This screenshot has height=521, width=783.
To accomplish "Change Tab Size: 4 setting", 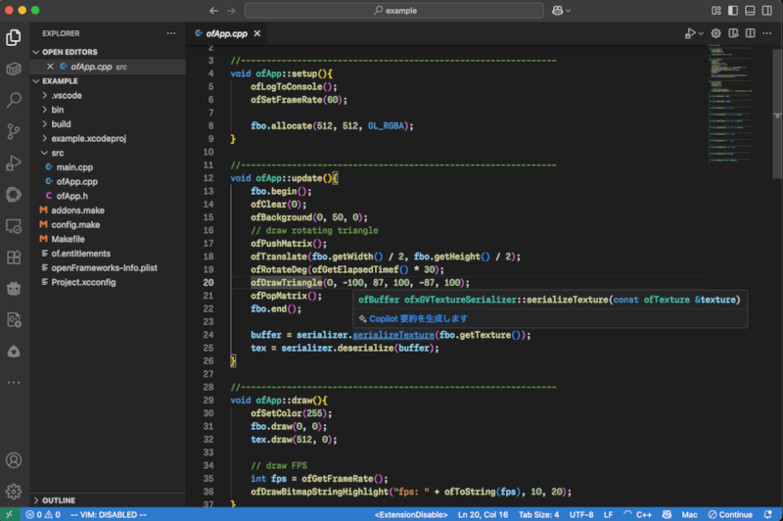I will point(538,514).
